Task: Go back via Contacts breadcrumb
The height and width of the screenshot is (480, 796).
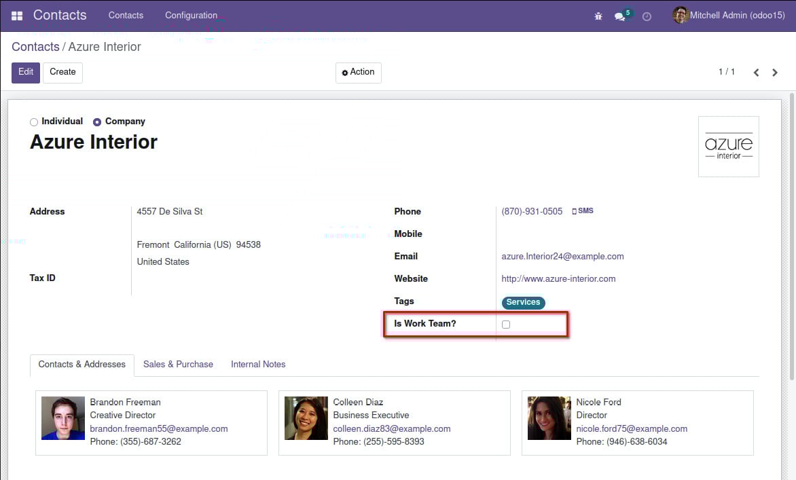Action: (35, 47)
